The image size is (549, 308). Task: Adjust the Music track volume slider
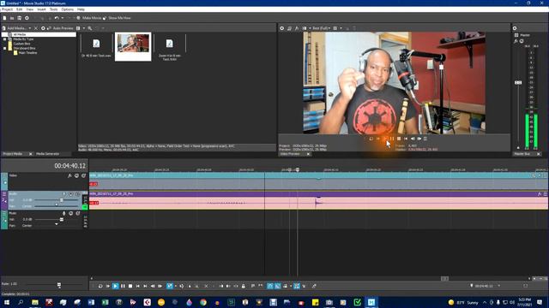62,220
